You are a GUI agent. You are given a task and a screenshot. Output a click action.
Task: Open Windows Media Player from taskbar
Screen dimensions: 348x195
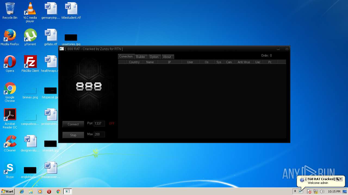[40, 191]
